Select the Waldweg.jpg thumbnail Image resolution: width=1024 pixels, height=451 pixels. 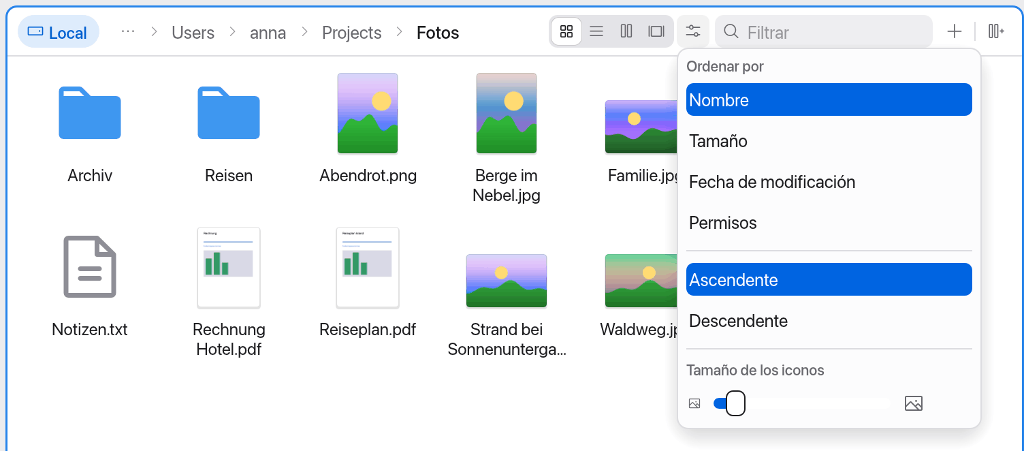641,281
